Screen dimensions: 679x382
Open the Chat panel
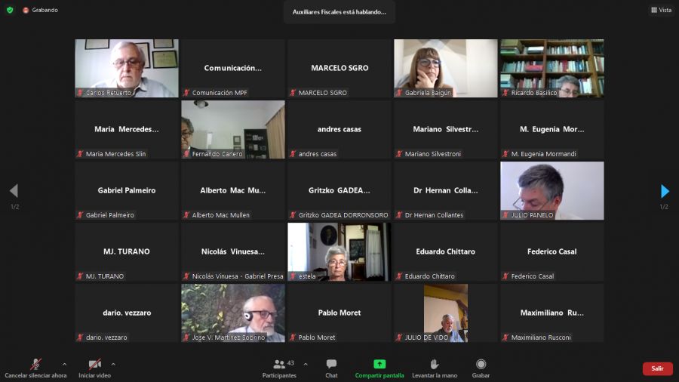point(331,368)
